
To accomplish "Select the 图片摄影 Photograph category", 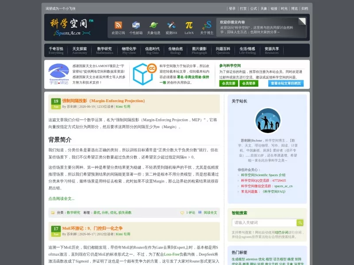I will [200, 50].
